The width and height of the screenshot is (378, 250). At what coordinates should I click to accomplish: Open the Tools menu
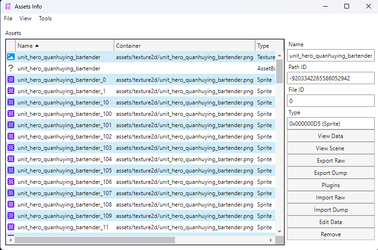[x=45, y=18]
